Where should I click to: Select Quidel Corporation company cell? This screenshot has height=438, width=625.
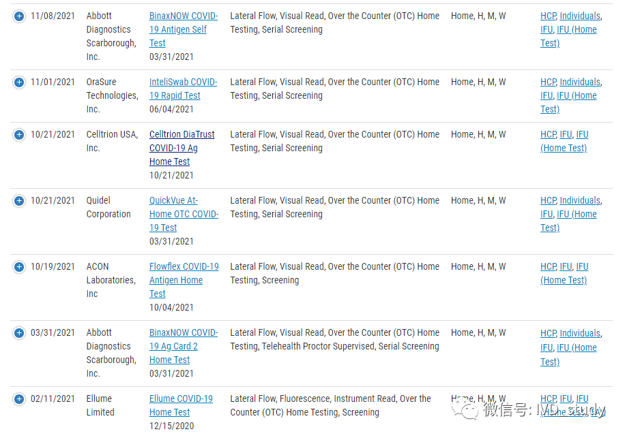108,207
